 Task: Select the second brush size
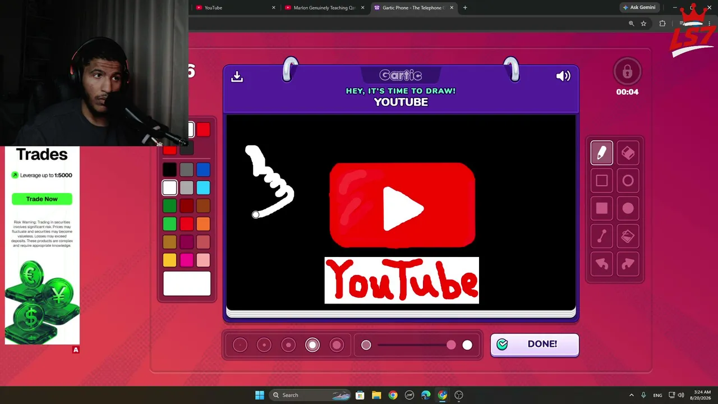264,345
